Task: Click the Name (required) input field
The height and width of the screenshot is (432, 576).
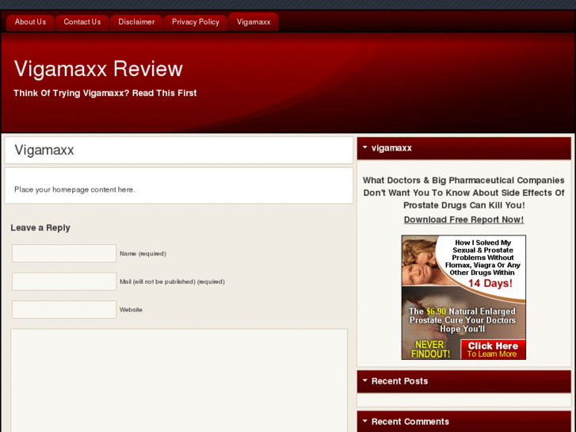Action: point(64,254)
